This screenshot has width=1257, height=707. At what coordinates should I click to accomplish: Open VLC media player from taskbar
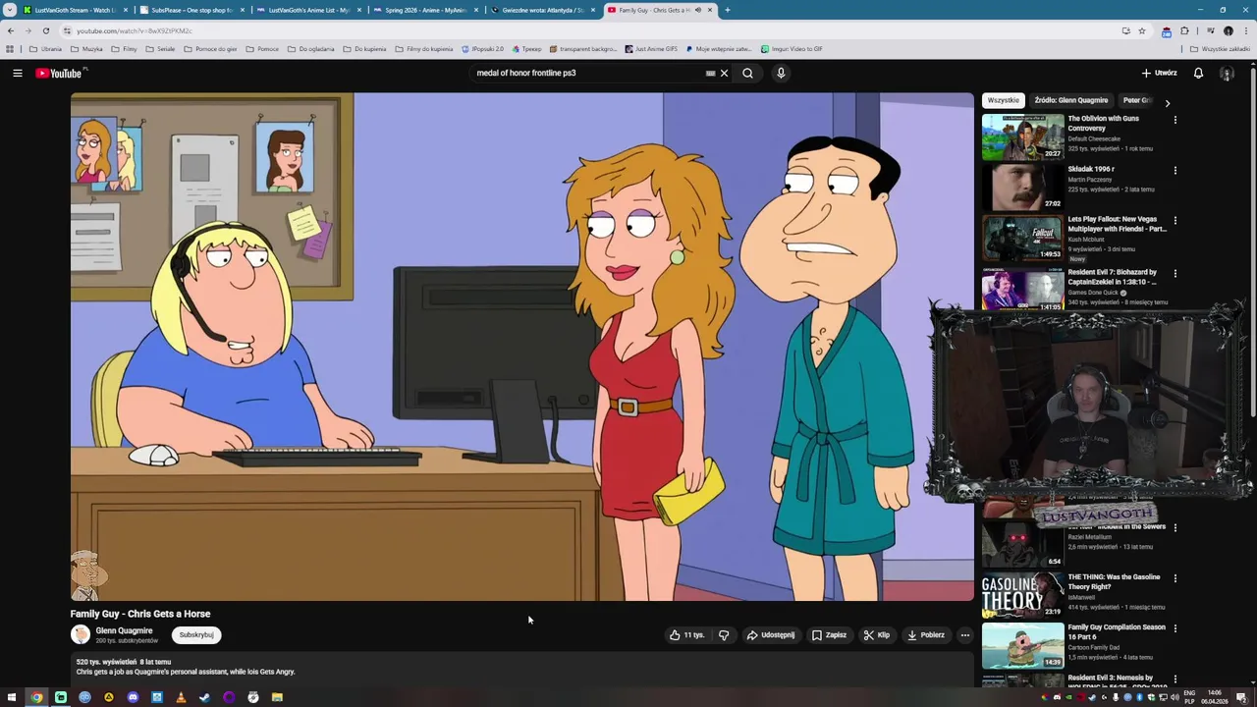[181, 697]
